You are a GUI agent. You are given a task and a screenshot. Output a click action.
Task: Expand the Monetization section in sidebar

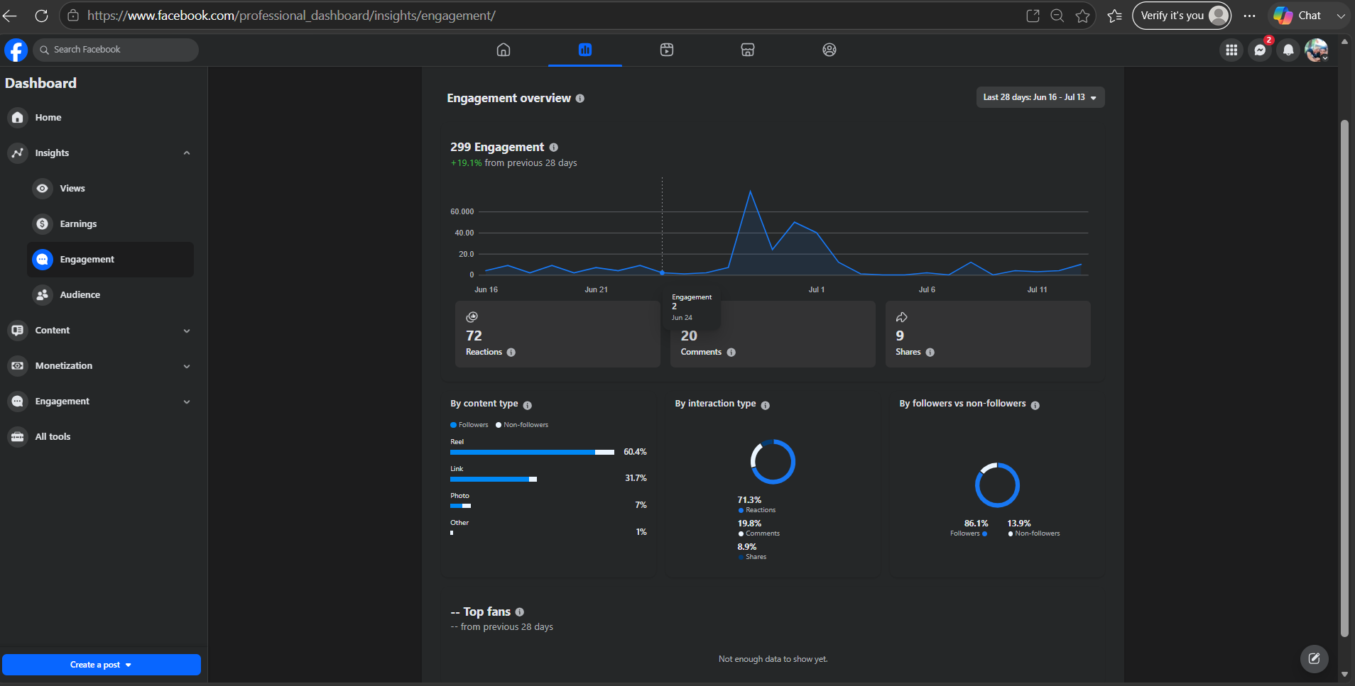point(187,366)
